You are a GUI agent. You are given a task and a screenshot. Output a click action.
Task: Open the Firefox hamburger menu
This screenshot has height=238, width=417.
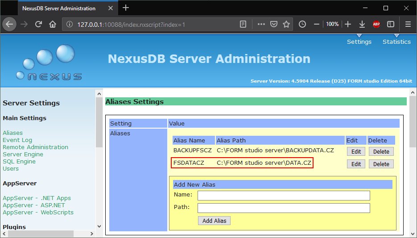pyautogui.click(x=408, y=24)
